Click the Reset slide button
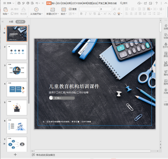 [x=73, y=9]
